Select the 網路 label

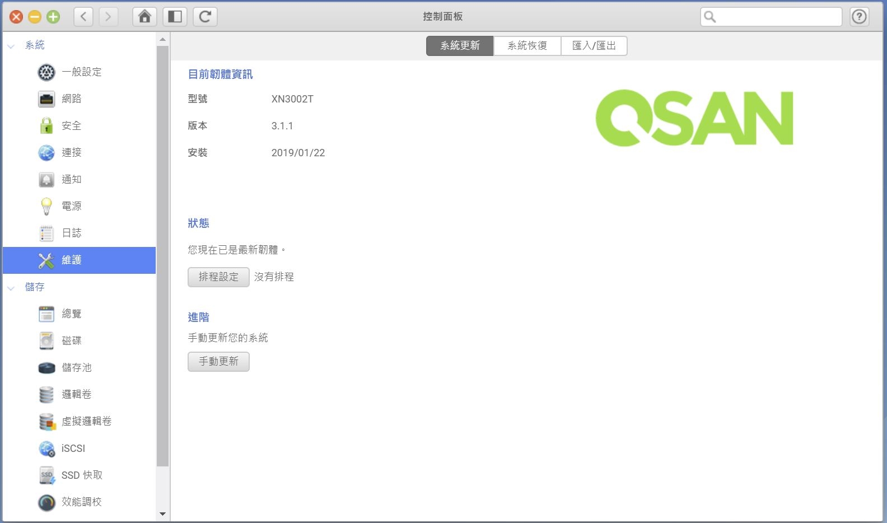tap(72, 99)
